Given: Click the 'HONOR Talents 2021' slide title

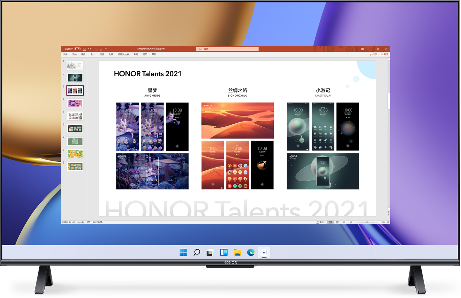Looking at the screenshot, I should coord(148,74).
